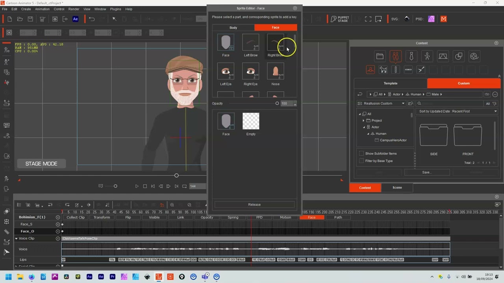
Task: Click the Transform track button
Action: pos(102,217)
